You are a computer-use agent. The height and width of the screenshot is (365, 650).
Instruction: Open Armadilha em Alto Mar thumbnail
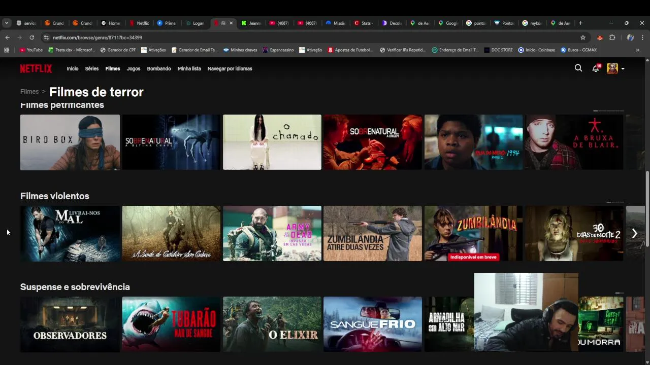pos(449,324)
